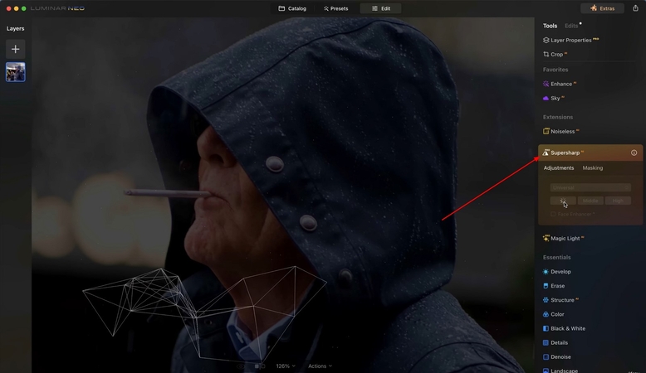Open the Extras panel
Viewport: 646px width, 373px height.
pos(602,8)
